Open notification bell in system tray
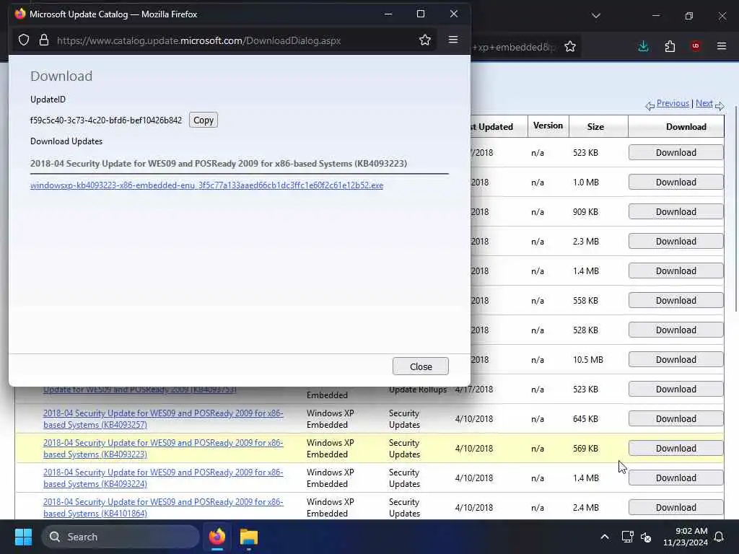Image resolution: width=739 pixels, height=554 pixels. point(719,537)
